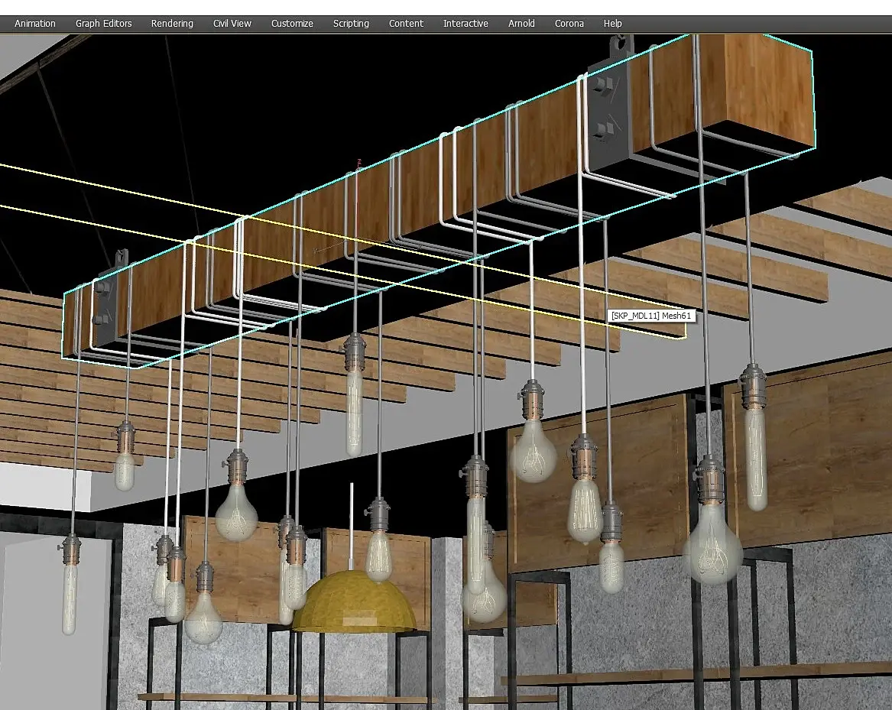This screenshot has height=710, width=892.
Task: Open the Animation menu
Action: [35, 24]
